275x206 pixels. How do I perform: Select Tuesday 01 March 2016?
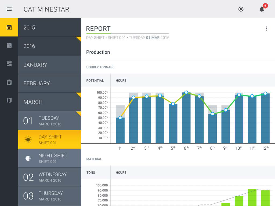pos(49,121)
